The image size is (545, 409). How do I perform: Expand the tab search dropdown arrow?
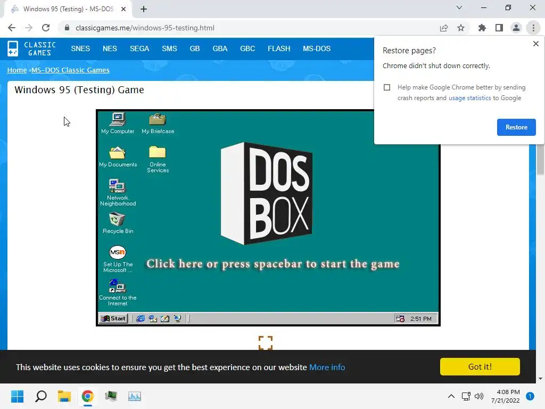click(459, 7)
